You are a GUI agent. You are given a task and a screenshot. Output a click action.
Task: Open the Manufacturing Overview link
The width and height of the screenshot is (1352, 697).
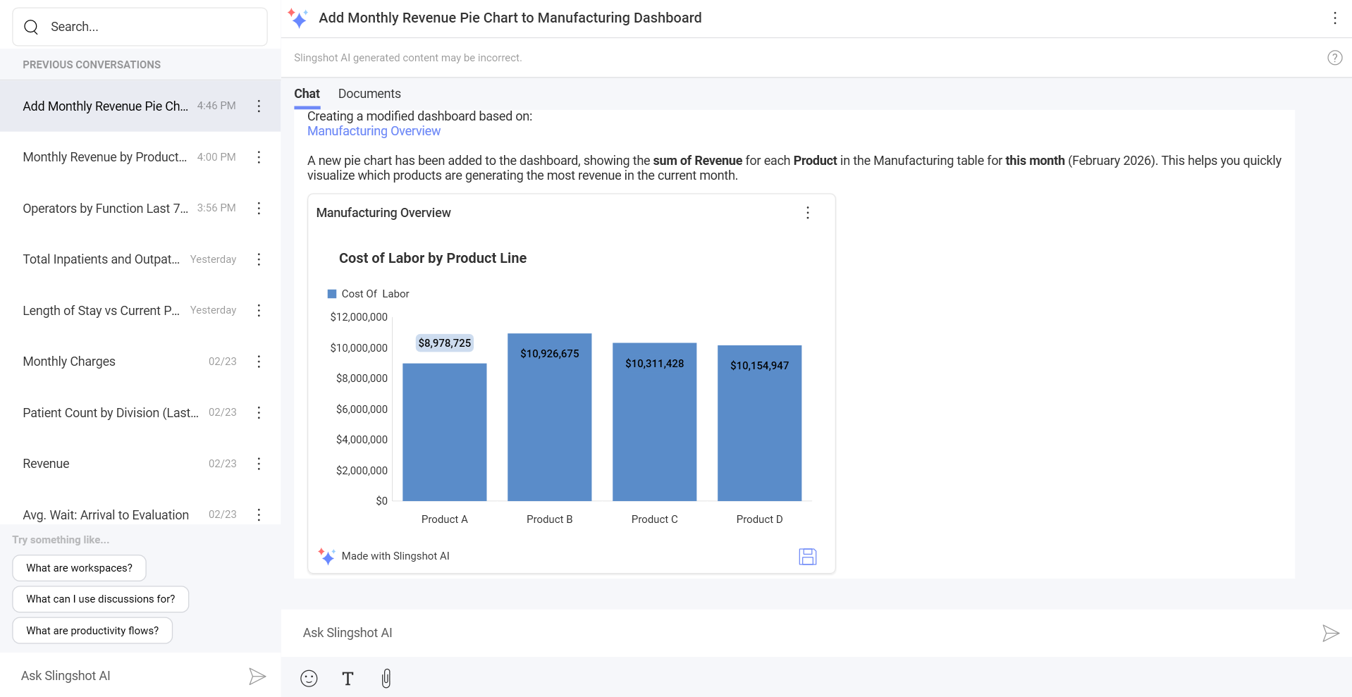click(374, 131)
